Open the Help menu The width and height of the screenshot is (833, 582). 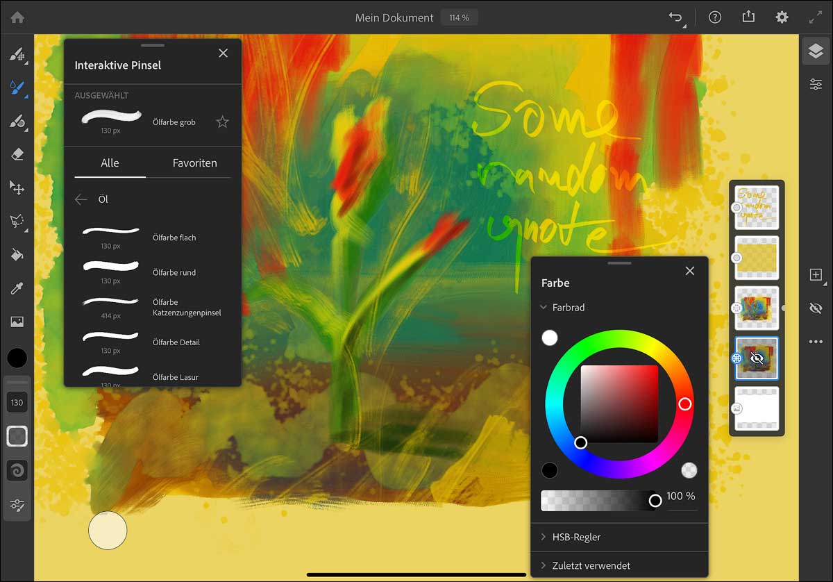[714, 17]
